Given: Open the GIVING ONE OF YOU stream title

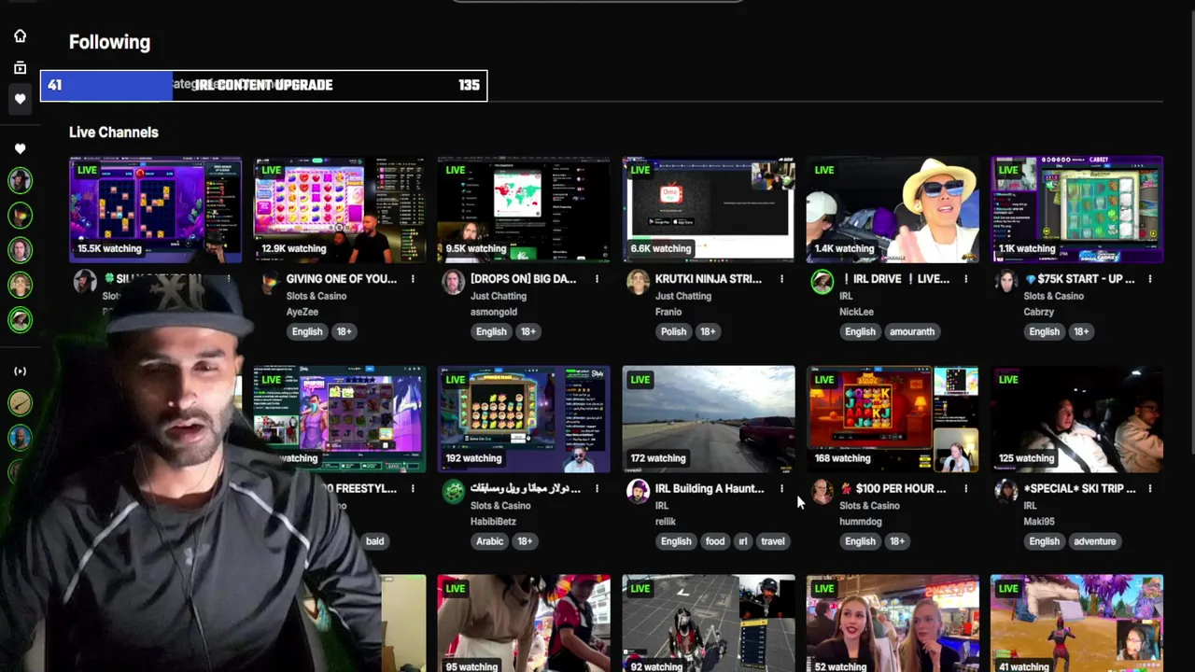Looking at the screenshot, I should [341, 279].
